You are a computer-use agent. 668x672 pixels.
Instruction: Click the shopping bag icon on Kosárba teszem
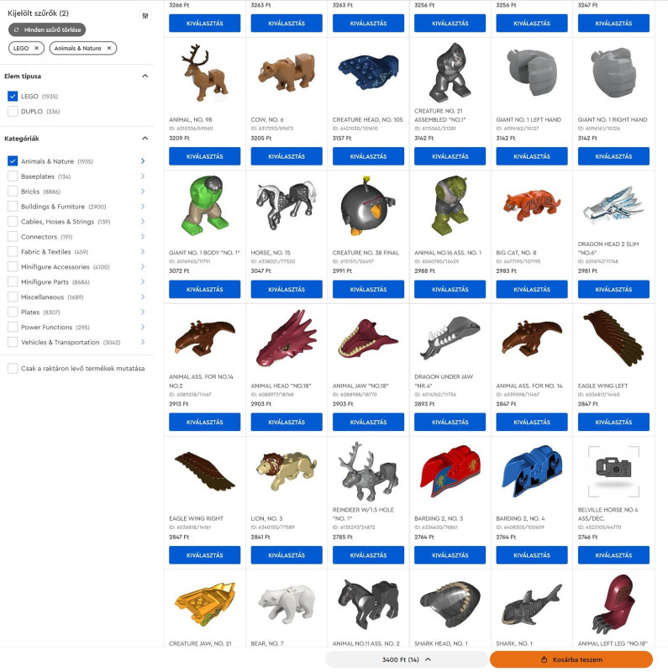click(x=544, y=659)
